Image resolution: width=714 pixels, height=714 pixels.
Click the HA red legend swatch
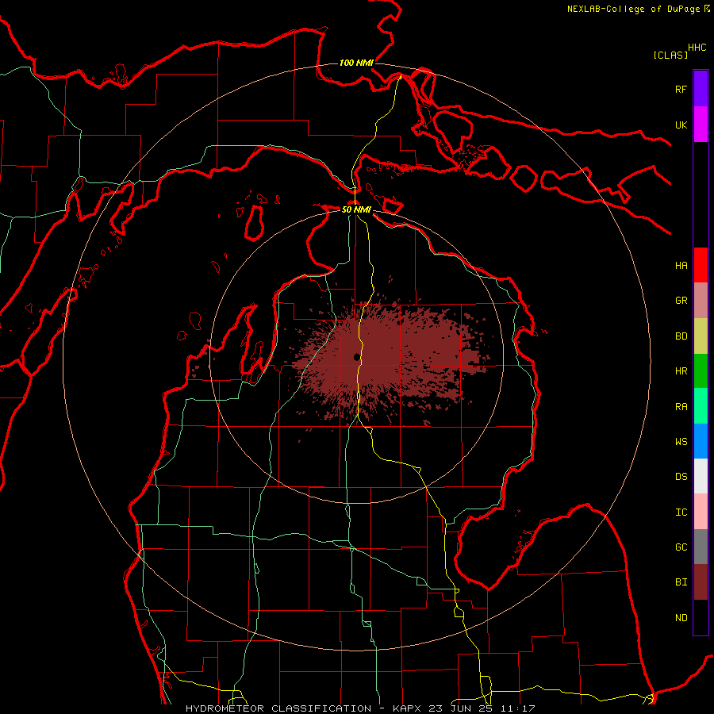(x=701, y=265)
